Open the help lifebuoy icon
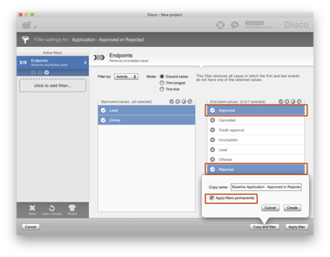The width and height of the screenshot is (330, 257). coord(220,25)
